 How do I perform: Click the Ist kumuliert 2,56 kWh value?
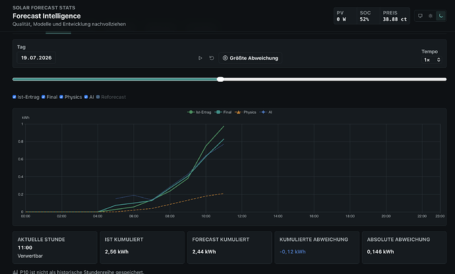point(117,252)
